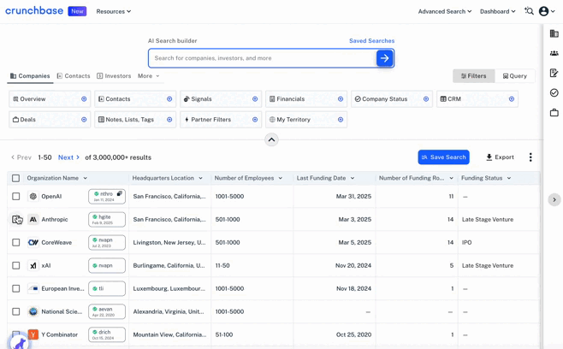Open the Anthropic company link
563x349 pixels.
(55, 219)
